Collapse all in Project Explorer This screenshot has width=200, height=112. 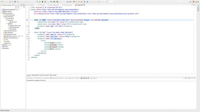click(16, 7)
